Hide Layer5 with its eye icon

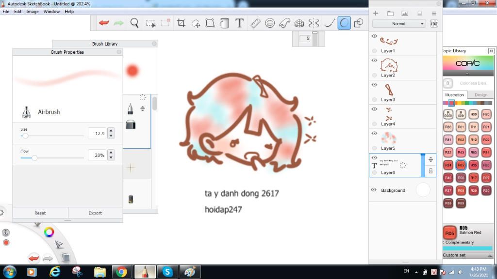coord(374,134)
